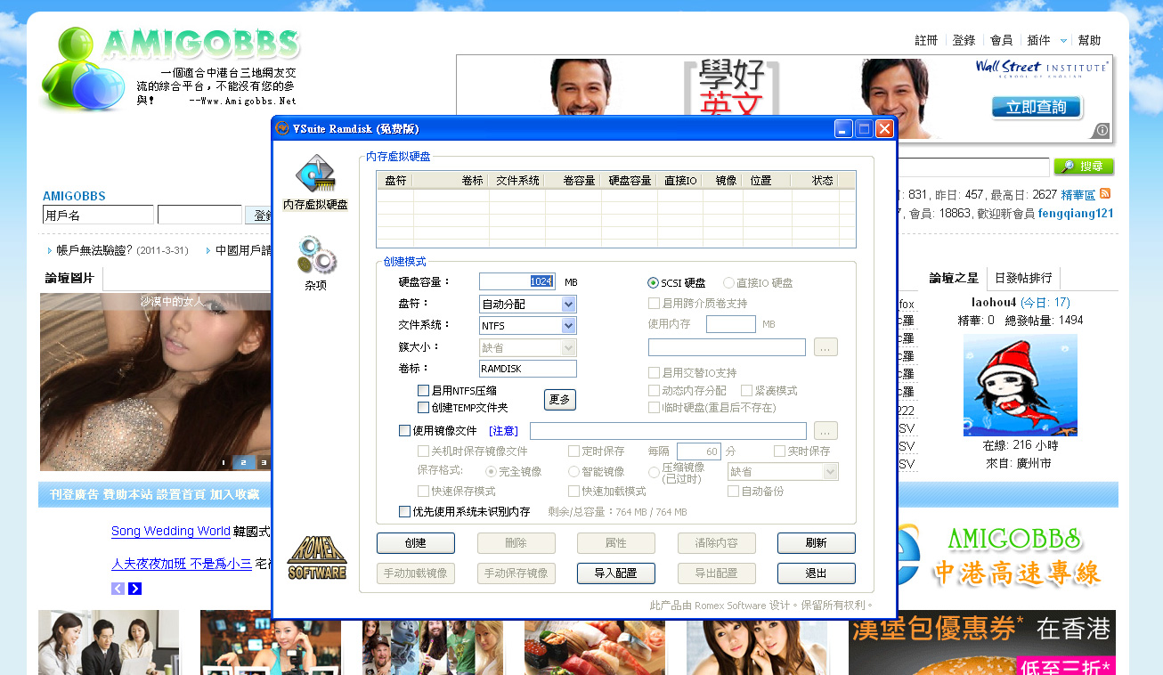Click the 导入配置 button
The height and width of the screenshot is (675, 1163).
pyautogui.click(x=615, y=573)
